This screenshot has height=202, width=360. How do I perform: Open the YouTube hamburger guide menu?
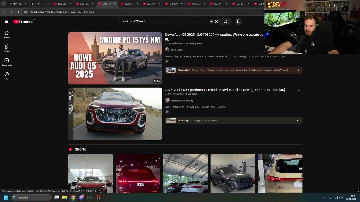click(x=7, y=22)
